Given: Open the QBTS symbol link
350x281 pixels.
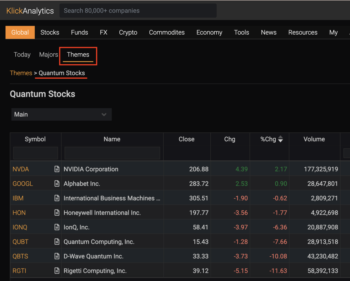Looking at the screenshot, I should coord(20,256).
